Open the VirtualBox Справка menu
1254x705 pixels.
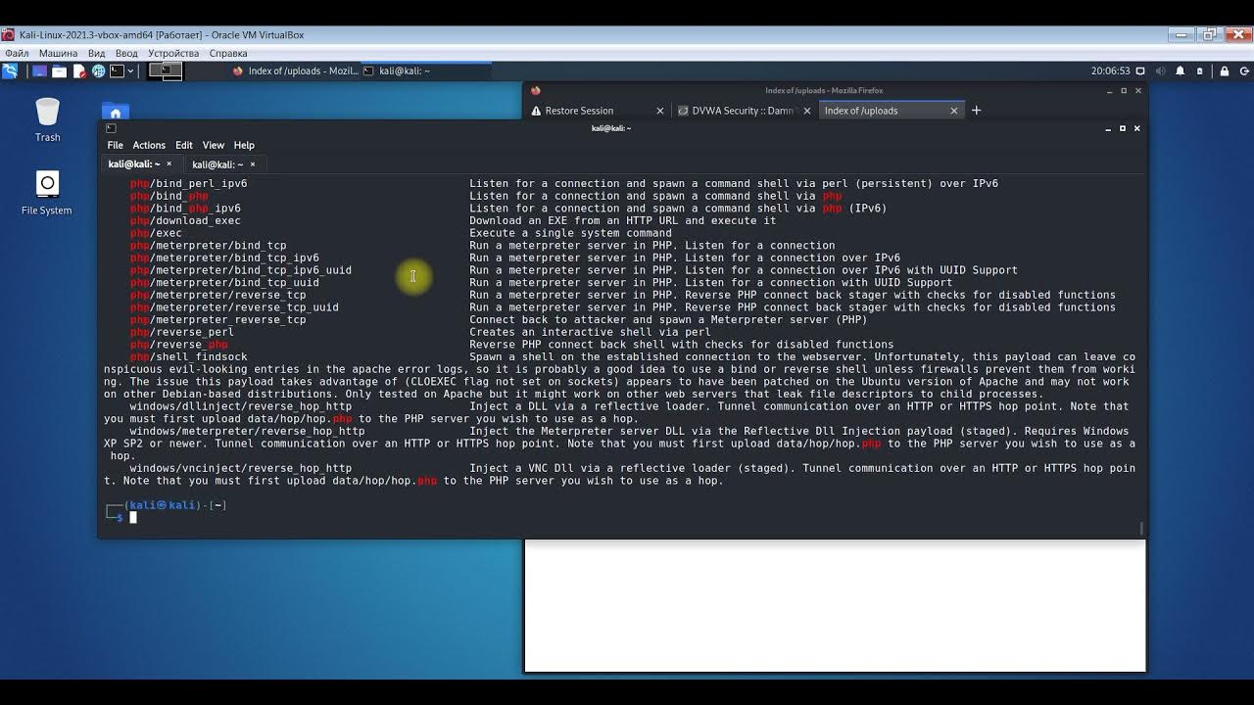tap(228, 53)
